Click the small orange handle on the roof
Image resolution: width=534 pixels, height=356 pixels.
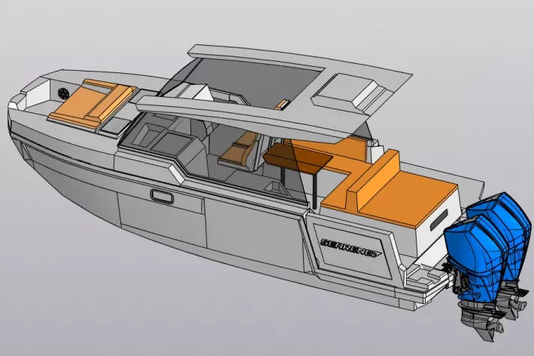283,105
